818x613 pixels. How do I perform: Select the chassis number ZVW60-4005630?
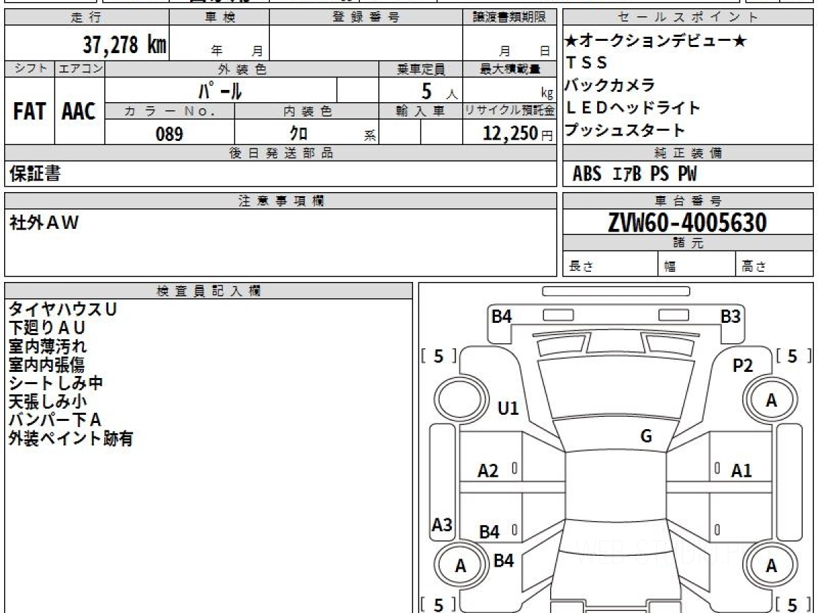(687, 222)
